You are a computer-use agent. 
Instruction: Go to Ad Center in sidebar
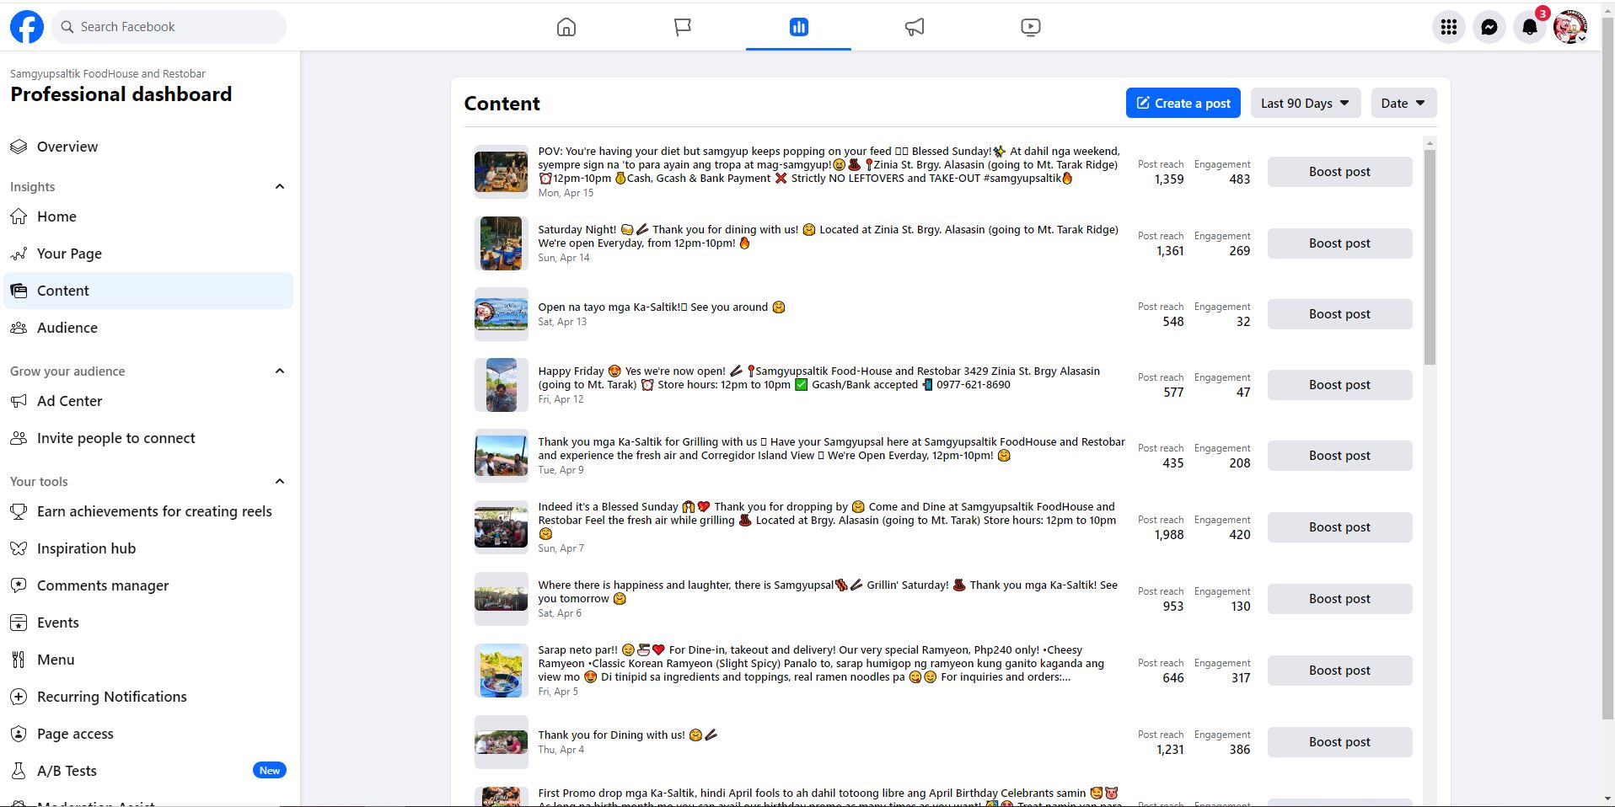pos(148,401)
